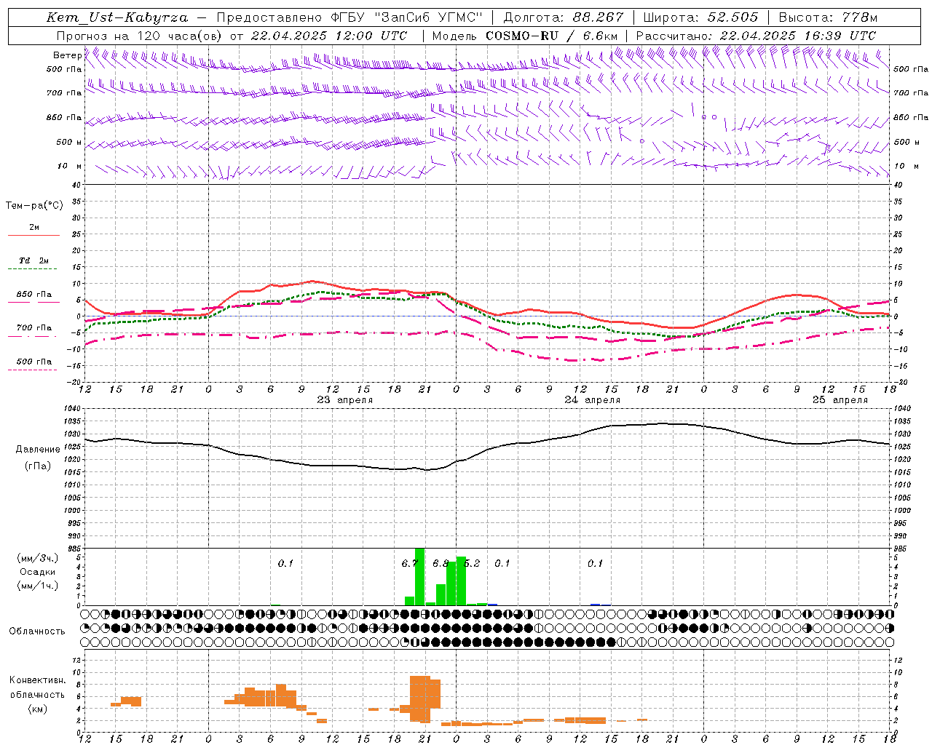Click the 700 гПа entry in the temperature legend
Image resolution: width=932 pixels, height=745 pixels.
click(33, 328)
